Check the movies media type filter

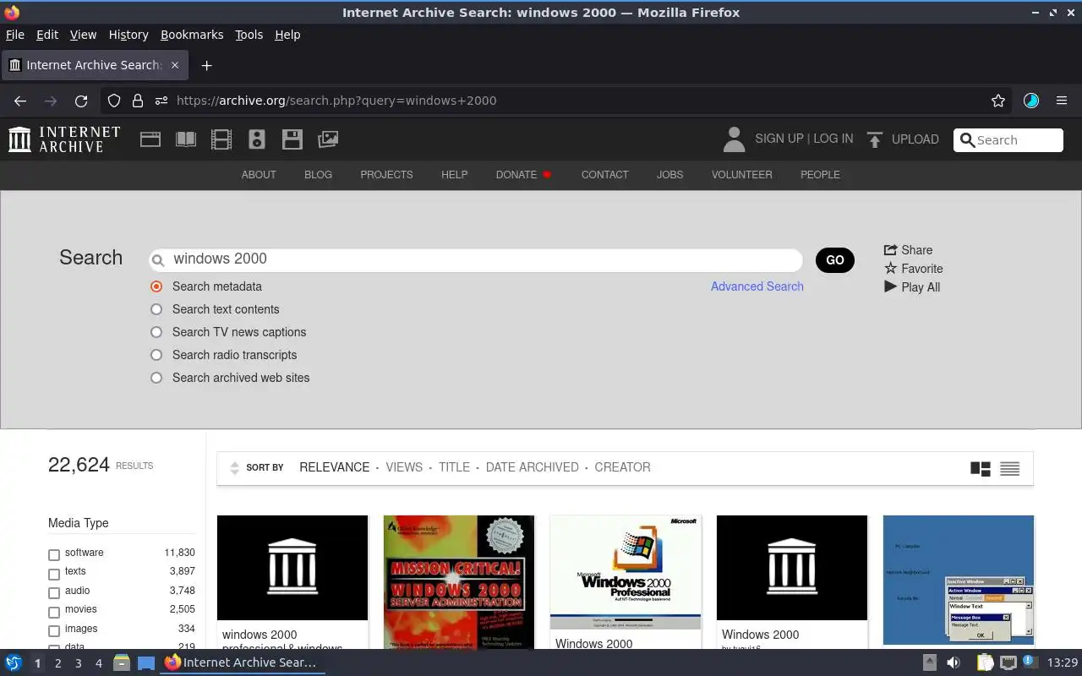(x=54, y=612)
